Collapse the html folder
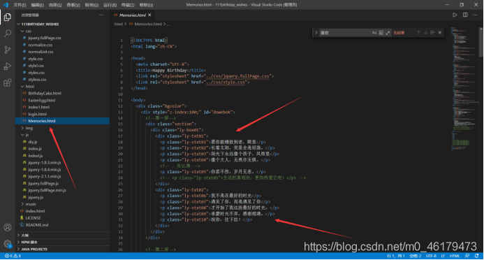Screen dimensions: 484x260 (x=22, y=87)
